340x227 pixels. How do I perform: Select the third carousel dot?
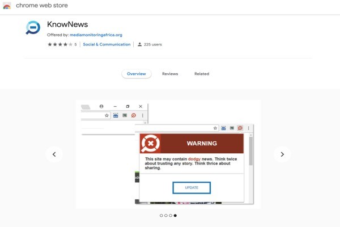pyautogui.click(x=171, y=216)
